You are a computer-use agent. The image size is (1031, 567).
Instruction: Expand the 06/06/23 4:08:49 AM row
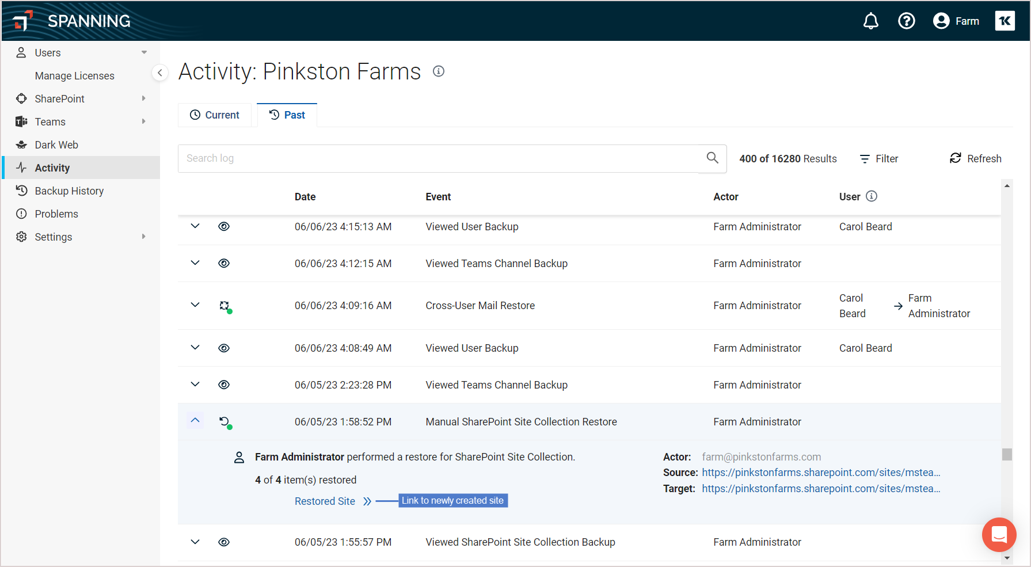click(195, 348)
